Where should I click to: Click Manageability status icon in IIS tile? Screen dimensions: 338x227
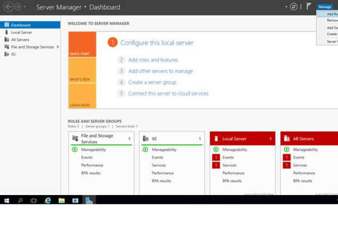[x=145, y=149]
